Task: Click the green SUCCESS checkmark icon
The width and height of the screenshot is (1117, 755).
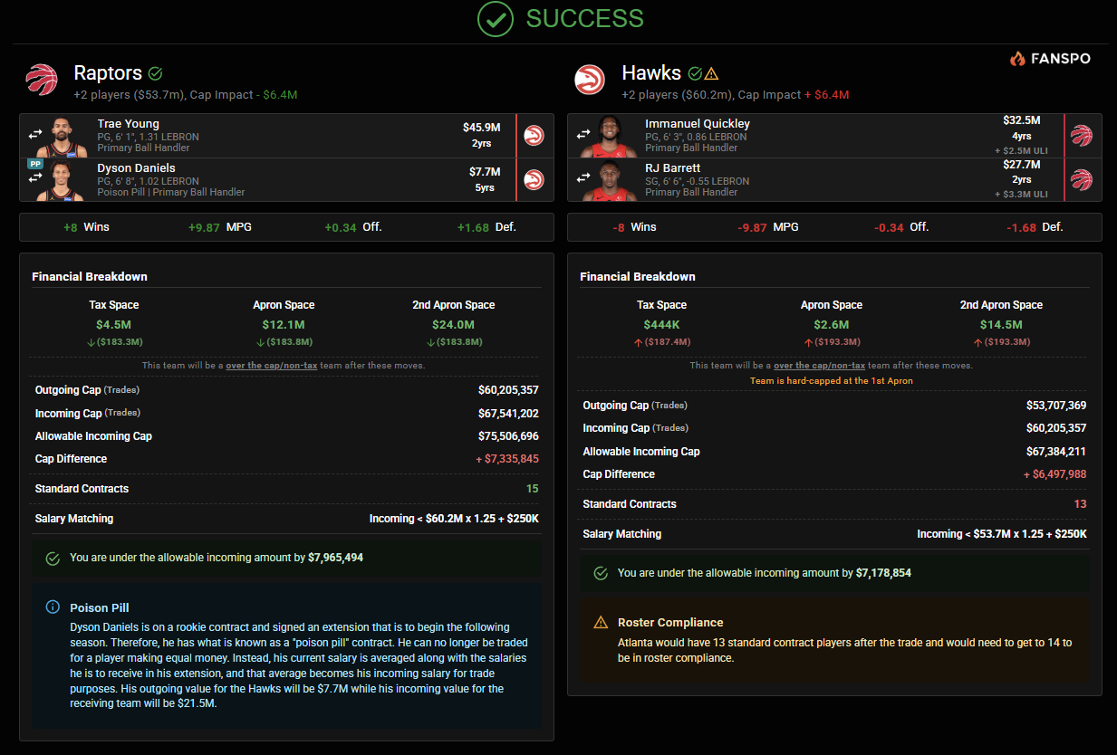Action: click(496, 19)
